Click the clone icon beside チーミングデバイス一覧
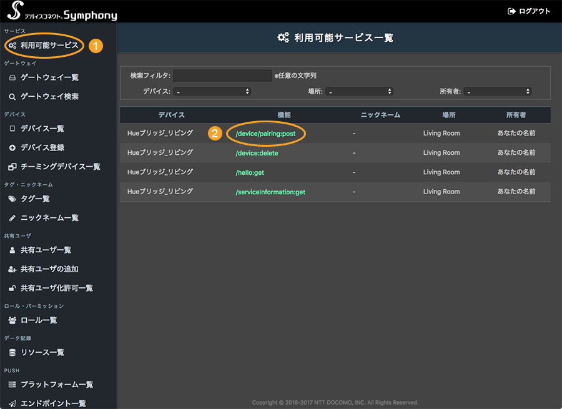 [12, 167]
